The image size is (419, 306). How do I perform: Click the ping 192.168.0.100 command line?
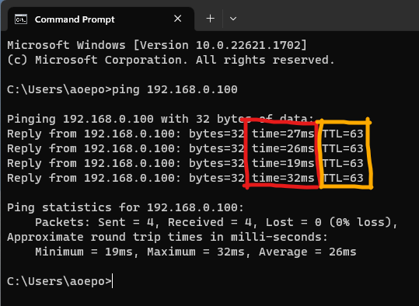[122, 89]
